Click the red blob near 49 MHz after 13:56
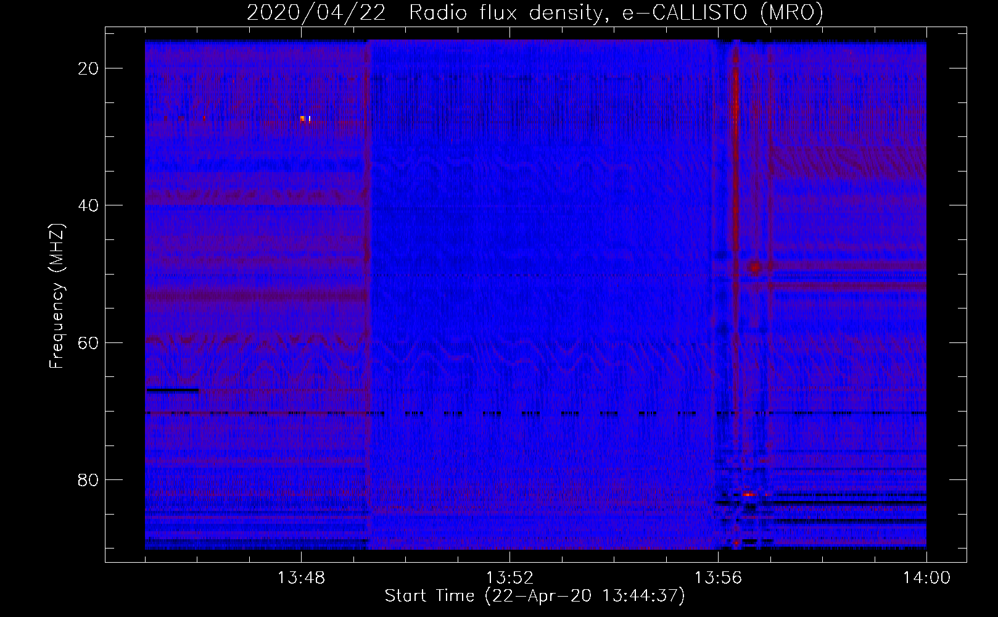This screenshot has width=998, height=617. point(755,268)
